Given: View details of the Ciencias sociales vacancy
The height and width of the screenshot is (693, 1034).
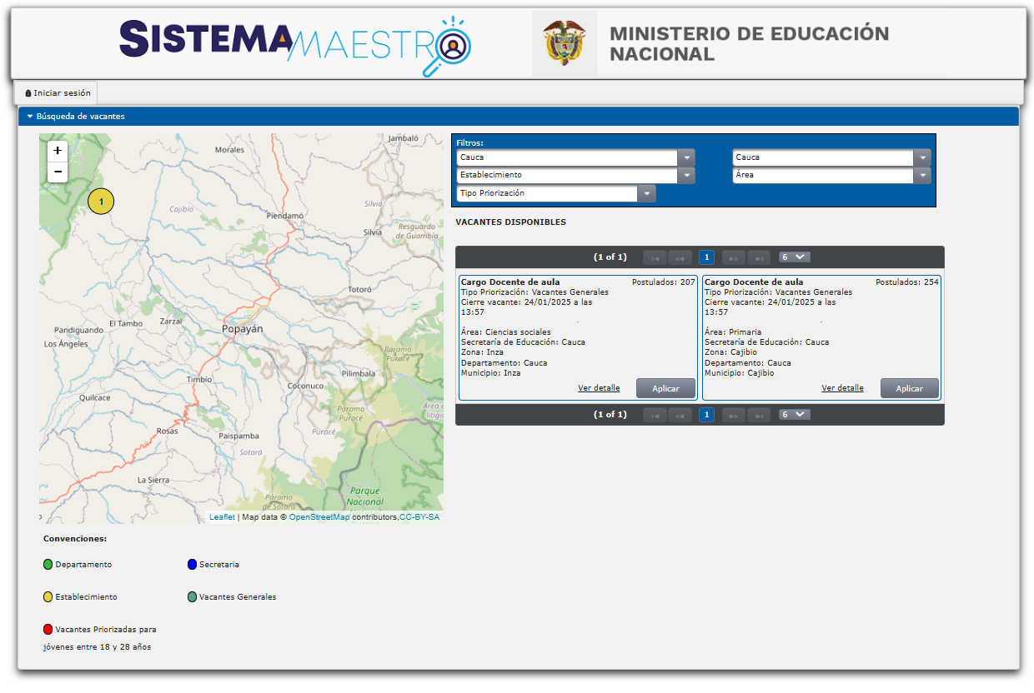Looking at the screenshot, I should (599, 388).
